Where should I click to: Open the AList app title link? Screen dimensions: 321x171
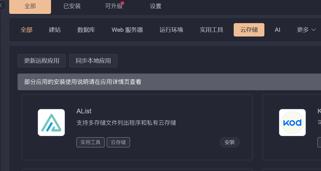84,111
